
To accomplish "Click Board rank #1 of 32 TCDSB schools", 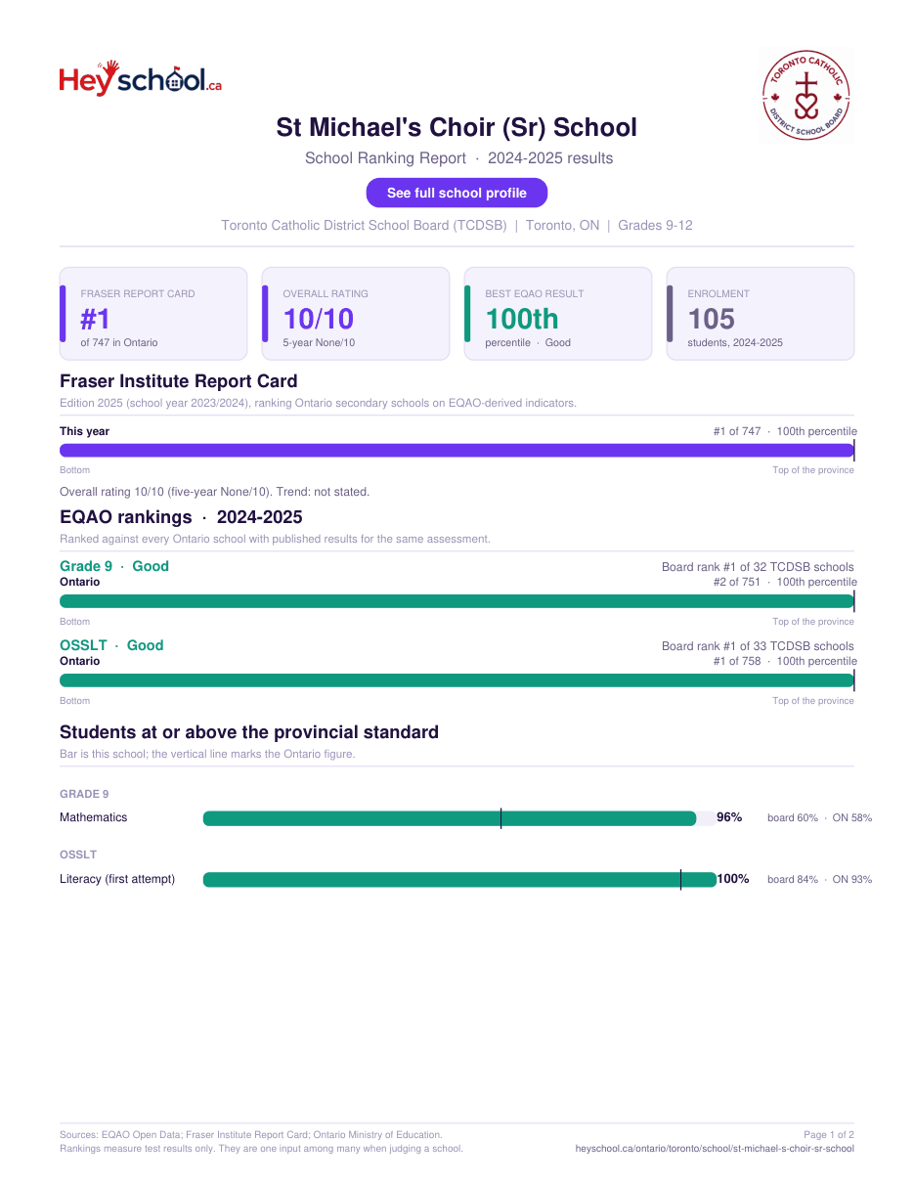I will 758,567.
